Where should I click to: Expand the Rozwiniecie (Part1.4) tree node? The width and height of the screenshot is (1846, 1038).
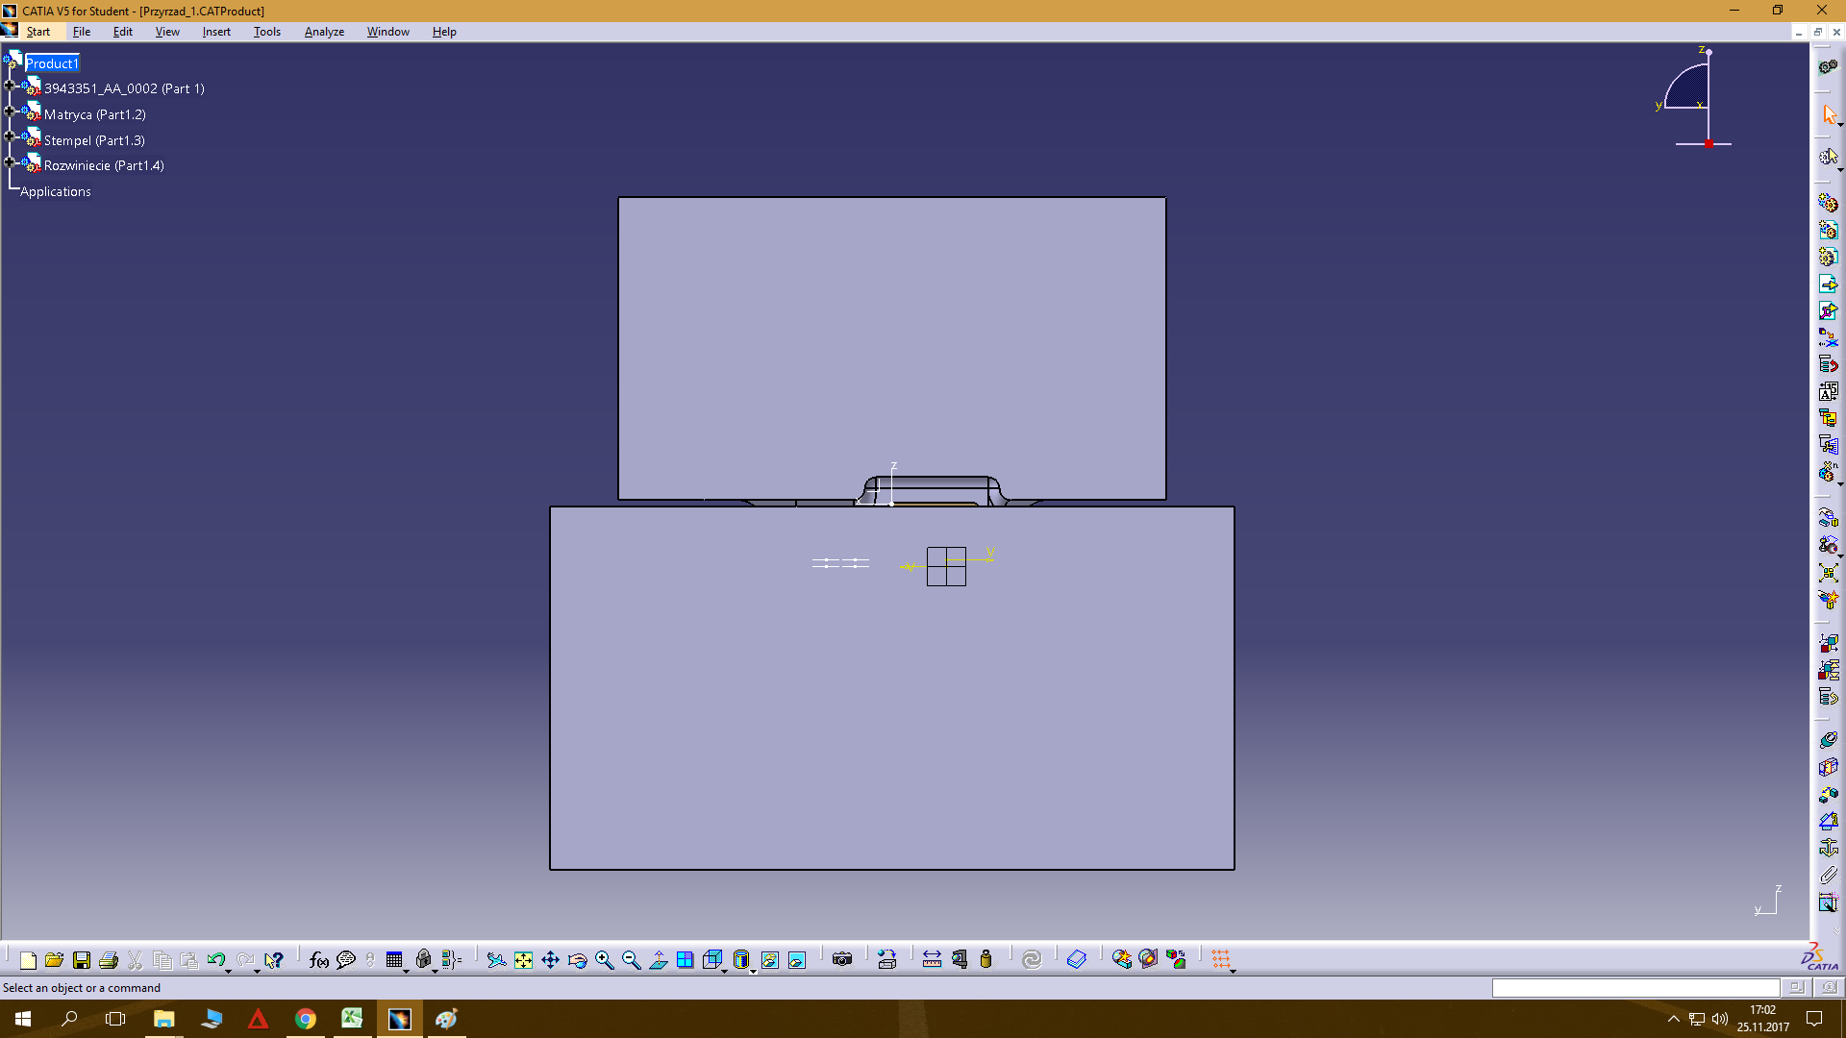coord(10,163)
